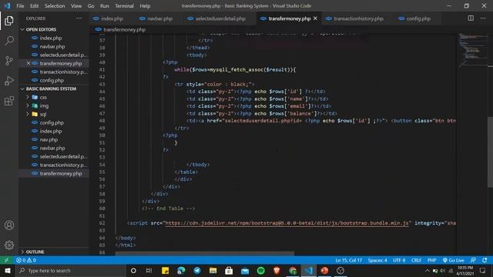Click the vertical editor scrollbar
Viewport: 493px width, 277px height.
490,152
